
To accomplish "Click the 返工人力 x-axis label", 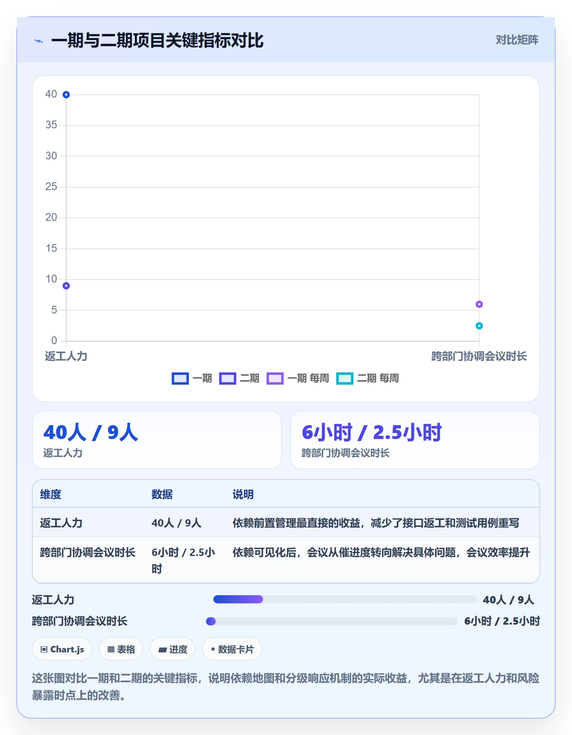I will tap(66, 356).
